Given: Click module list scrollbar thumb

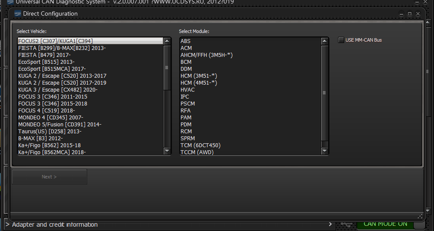Looking at the screenshot, I should click(x=324, y=93).
